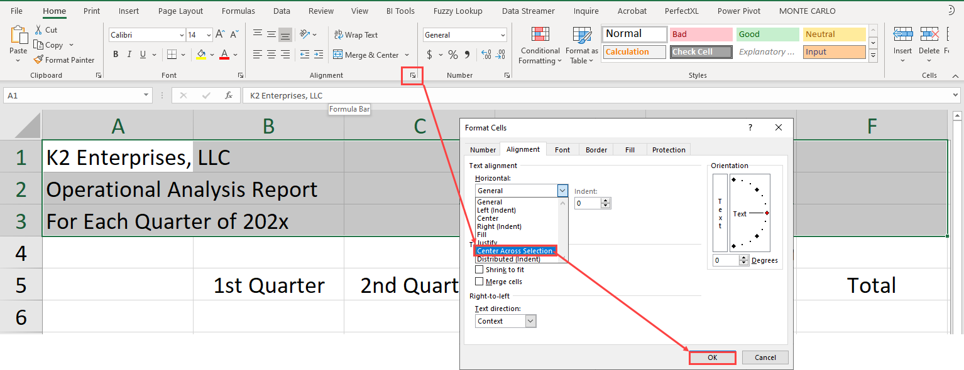The height and width of the screenshot is (370, 964).
Task: Toggle Bold formatting
Action: pyautogui.click(x=116, y=55)
